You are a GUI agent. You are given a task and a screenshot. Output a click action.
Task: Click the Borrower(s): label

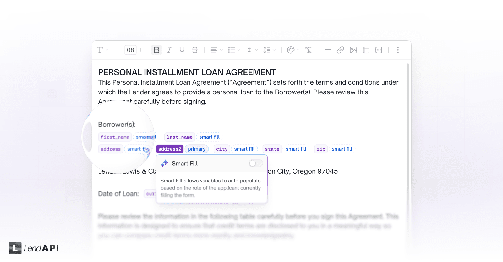coord(117,125)
